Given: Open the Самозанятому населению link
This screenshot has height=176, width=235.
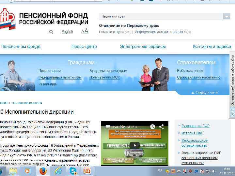Looking at the screenshot, I should coord(198,77).
